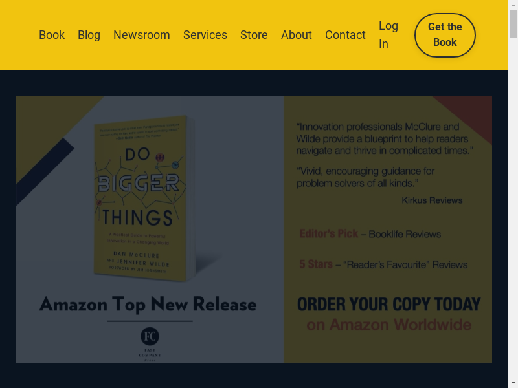
Task: Go to the Blog page
Action: tap(89, 35)
